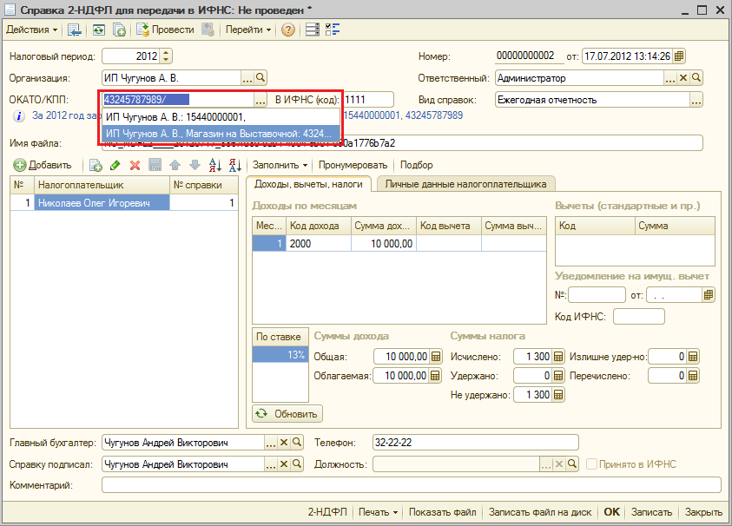Image resolution: width=732 pixels, height=526 pixels.
Task: Click the move up arrow icon
Action: coord(175,165)
